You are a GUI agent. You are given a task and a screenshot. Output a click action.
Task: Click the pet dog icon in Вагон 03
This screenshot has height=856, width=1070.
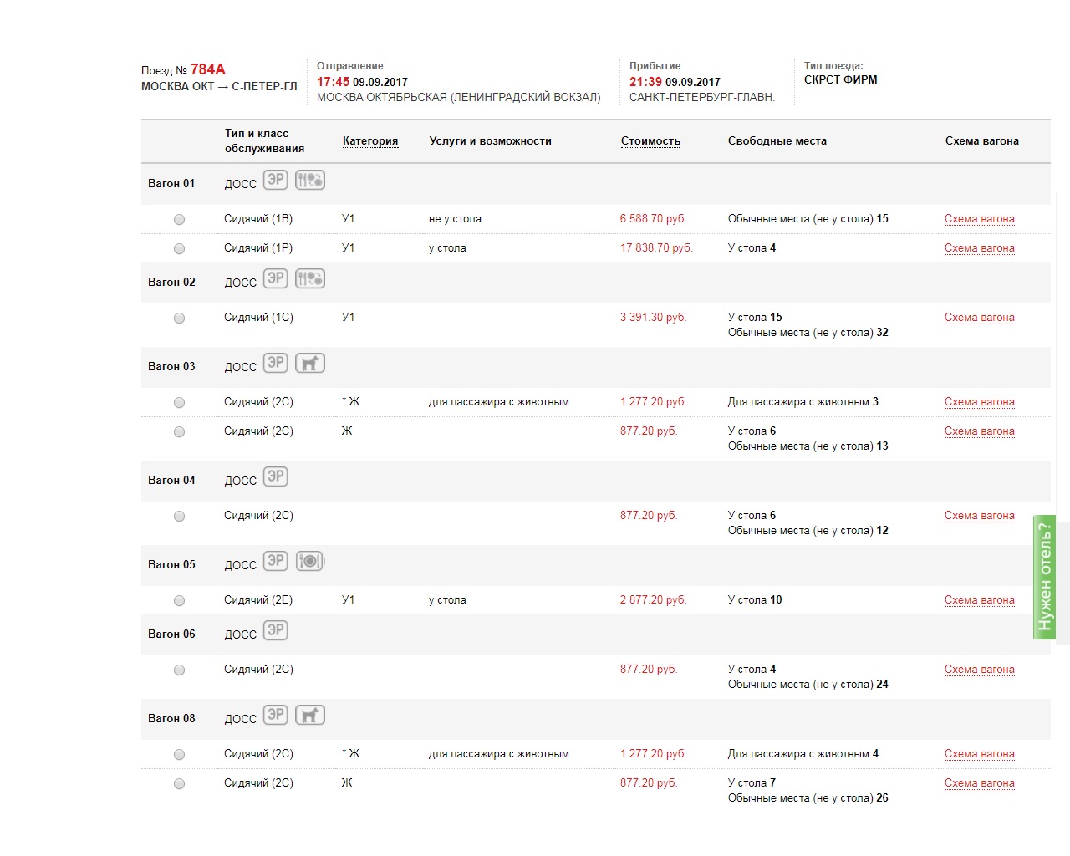(x=310, y=363)
